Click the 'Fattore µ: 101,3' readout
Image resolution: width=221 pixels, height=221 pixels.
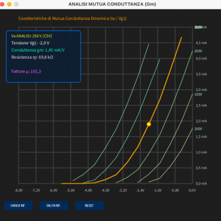[x=26, y=71]
